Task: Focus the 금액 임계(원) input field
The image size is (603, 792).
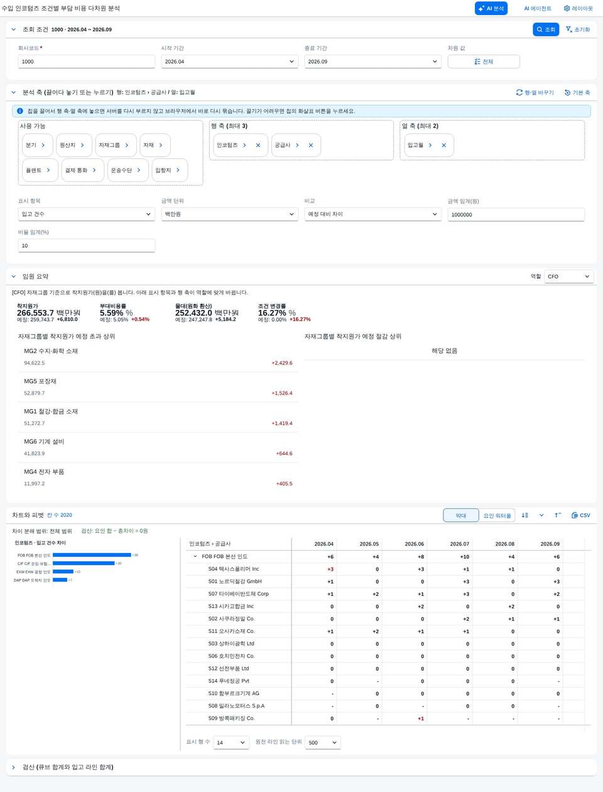Action: pos(516,215)
